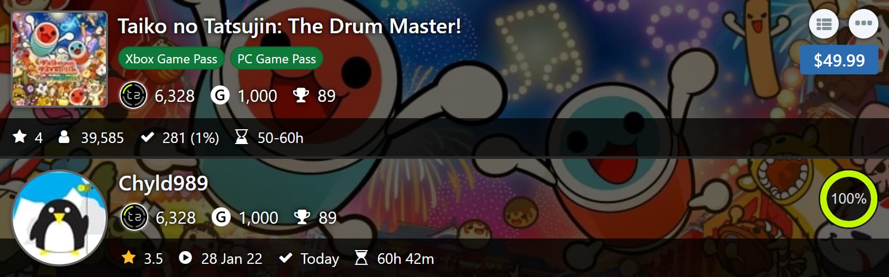The height and width of the screenshot is (277, 889).
Task: Open the Chyld989 gamer profile link
Action: click(163, 184)
